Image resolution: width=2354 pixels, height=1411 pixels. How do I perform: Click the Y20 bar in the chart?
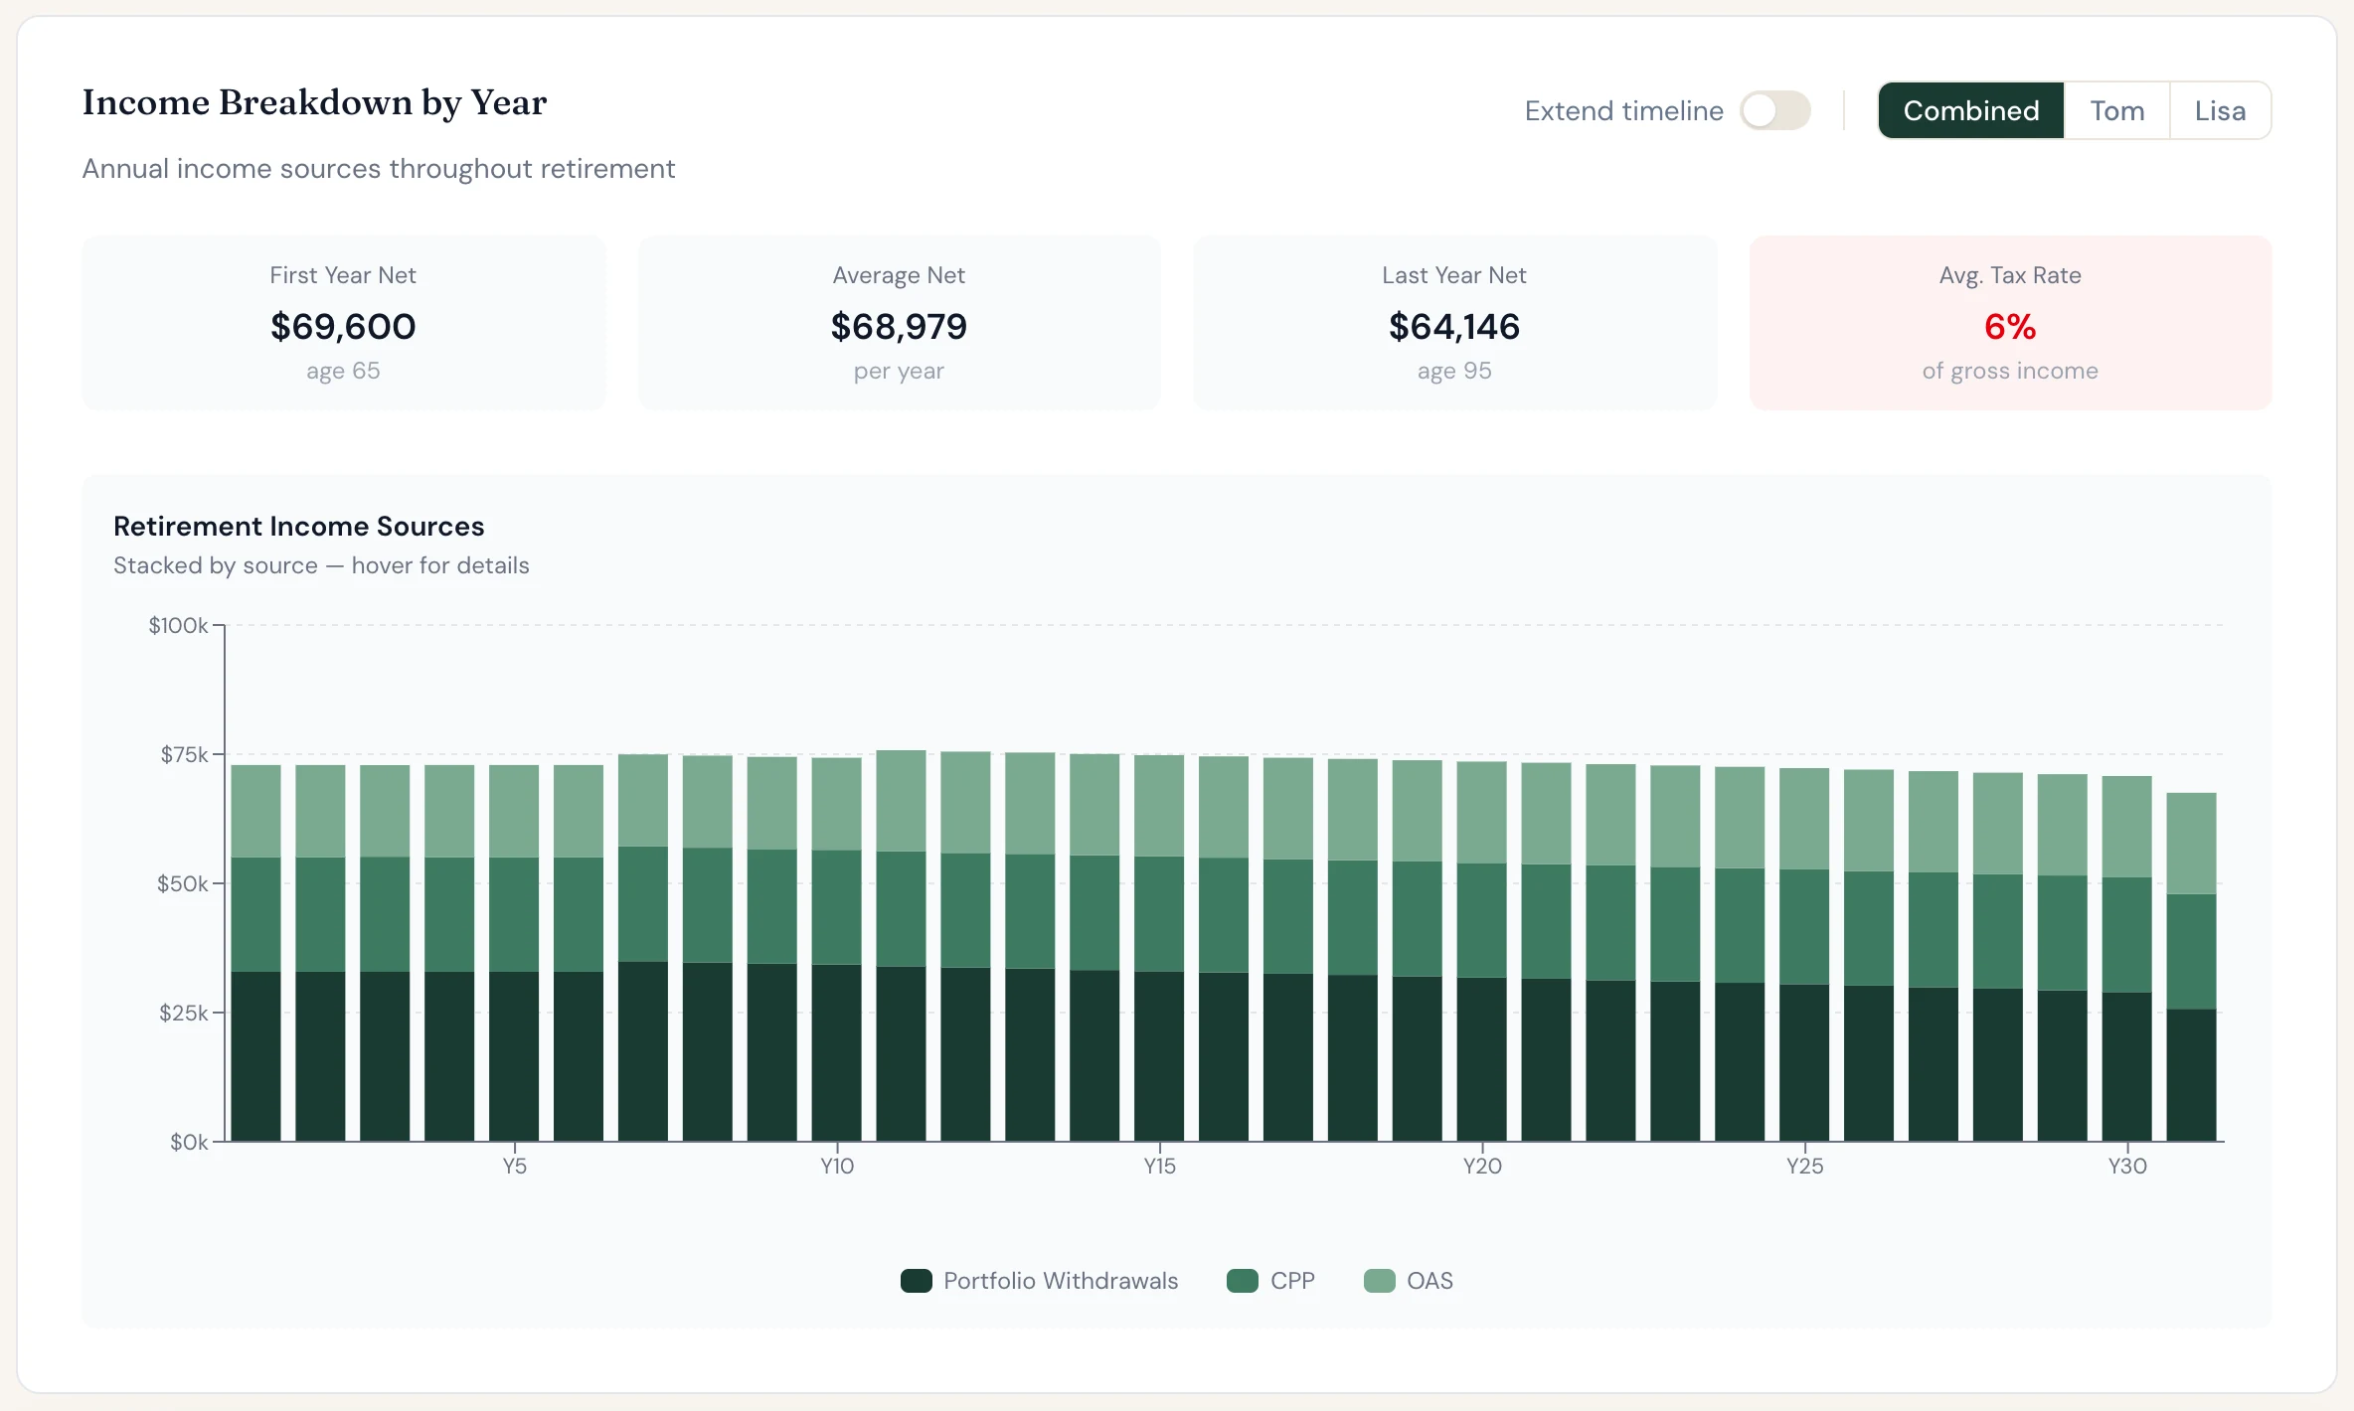coord(1482,951)
